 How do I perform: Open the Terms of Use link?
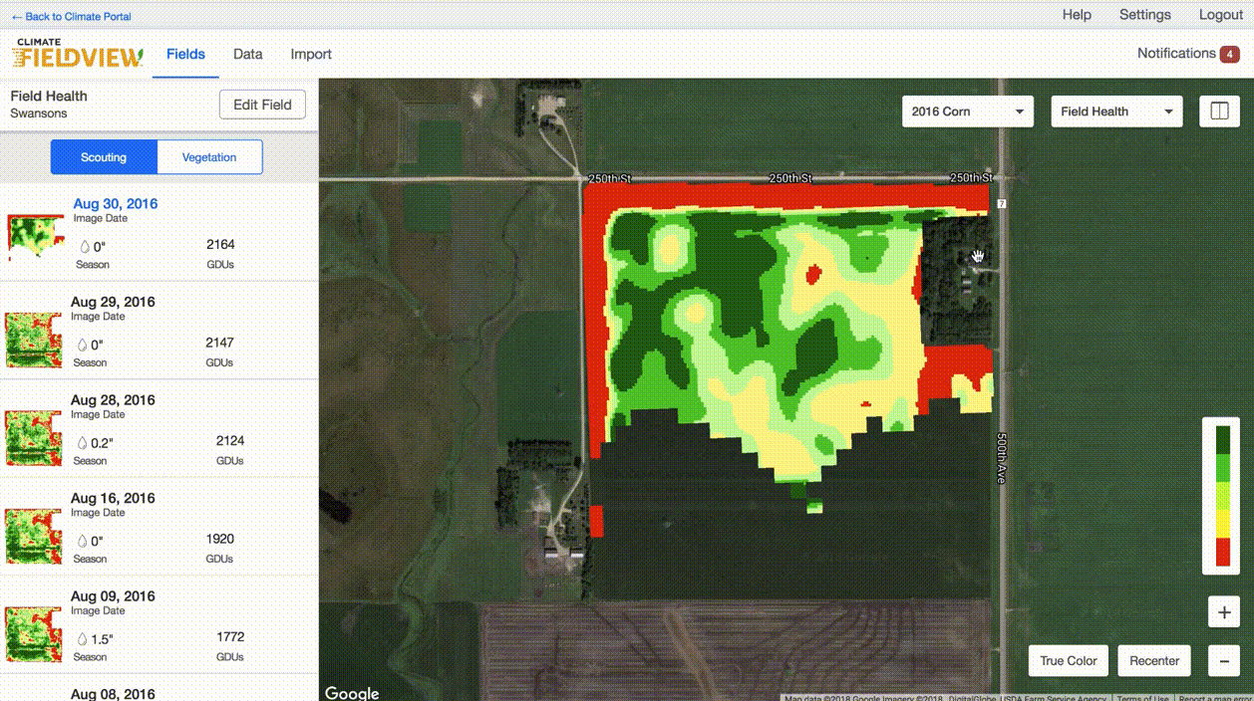(x=1142, y=697)
